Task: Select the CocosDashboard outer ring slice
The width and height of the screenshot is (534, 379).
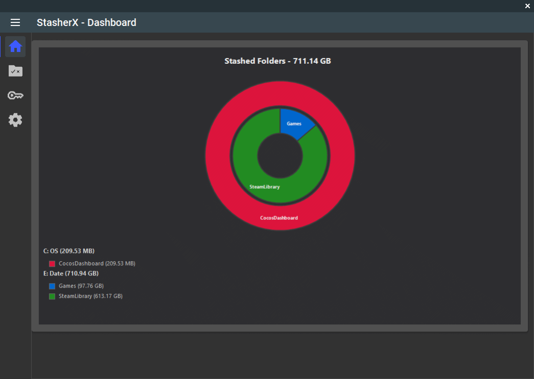Action: (279, 217)
